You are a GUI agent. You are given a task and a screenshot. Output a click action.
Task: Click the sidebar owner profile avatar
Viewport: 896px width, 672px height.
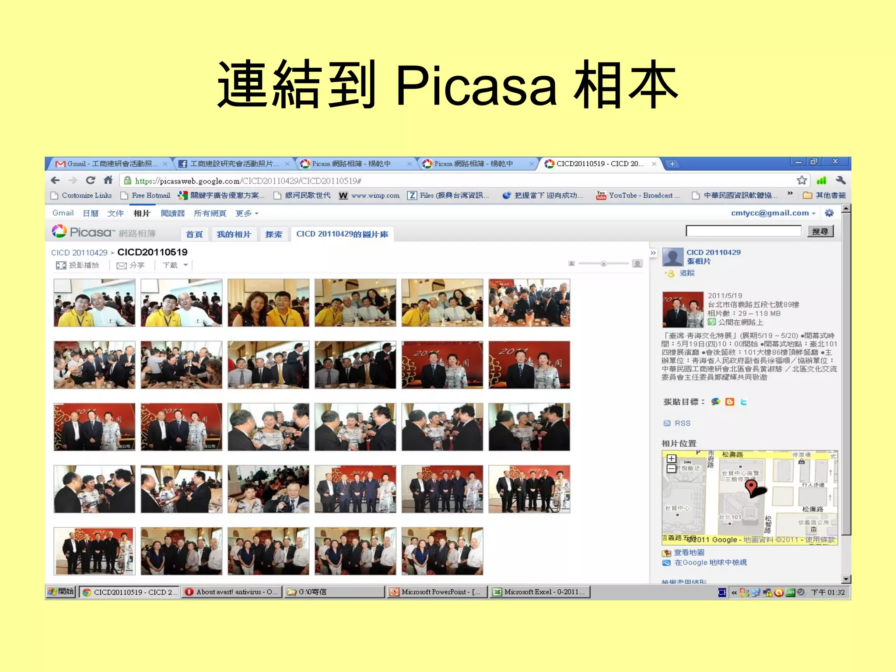[x=673, y=257]
